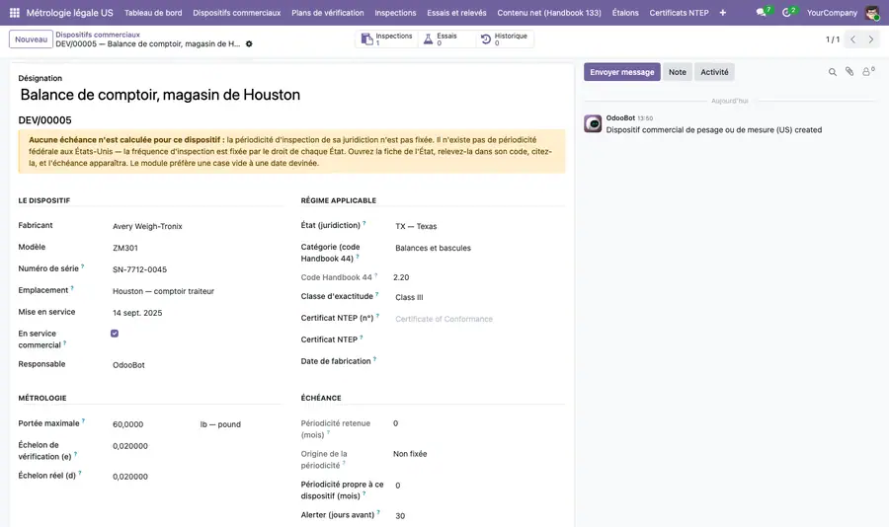
Task: Show help for Date de fabrication
Action: [x=374, y=358]
